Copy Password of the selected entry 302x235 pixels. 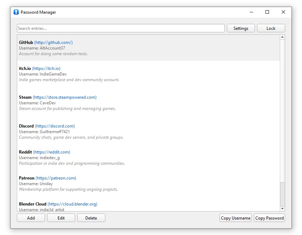point(269,218)
